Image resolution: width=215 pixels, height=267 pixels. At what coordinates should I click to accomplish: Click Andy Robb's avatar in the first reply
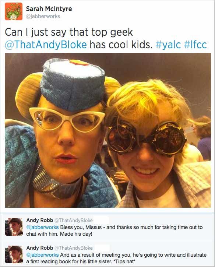[x=14, y=227]
